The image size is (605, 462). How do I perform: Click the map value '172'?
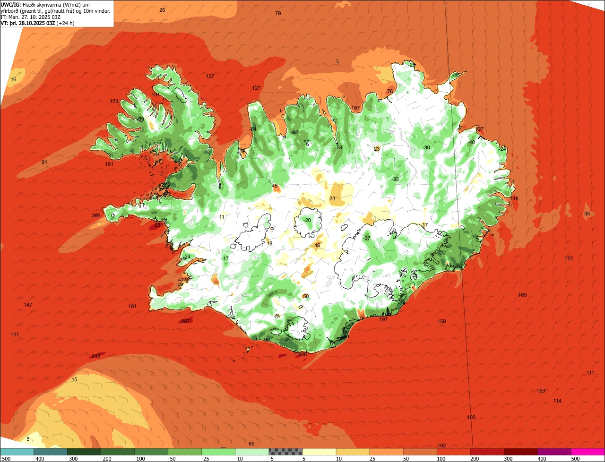click(x=569, y=258)
